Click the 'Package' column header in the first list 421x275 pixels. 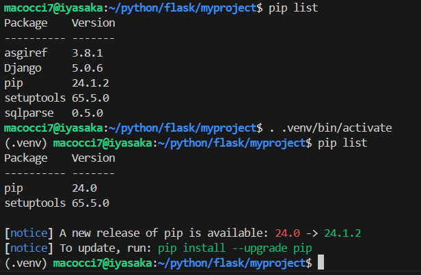(x=27, y=23)
